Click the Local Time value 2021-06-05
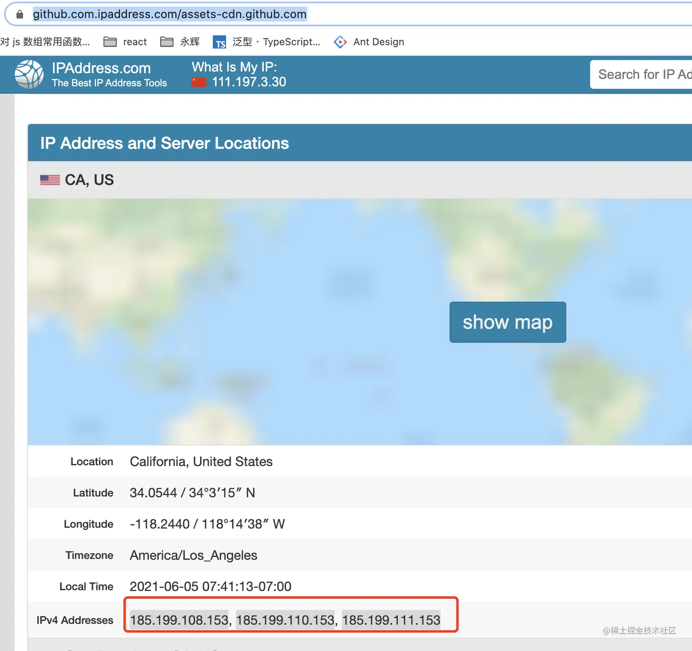 coord(211,586)
